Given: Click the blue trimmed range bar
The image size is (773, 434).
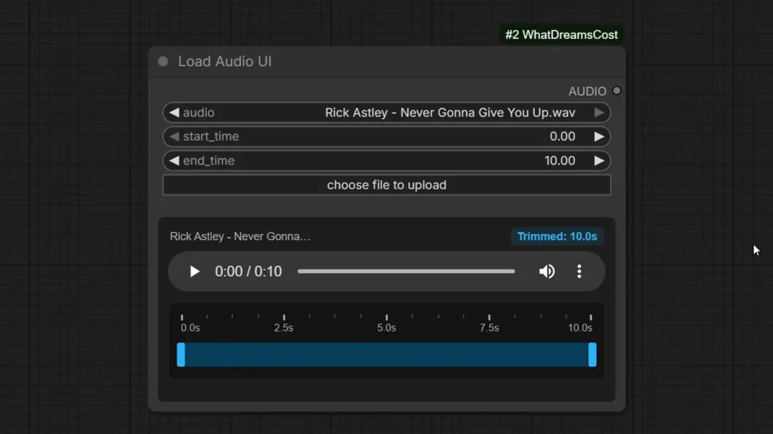Looking at the screenshot, I should coord(386,354).
